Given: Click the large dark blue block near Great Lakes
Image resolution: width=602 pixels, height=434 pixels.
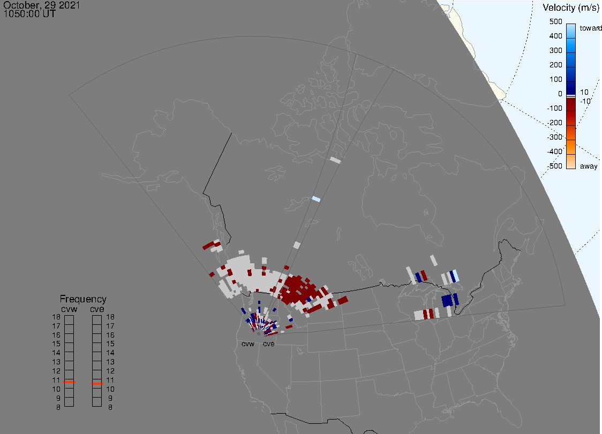Looking at the screenshot, I should point(448,300).
